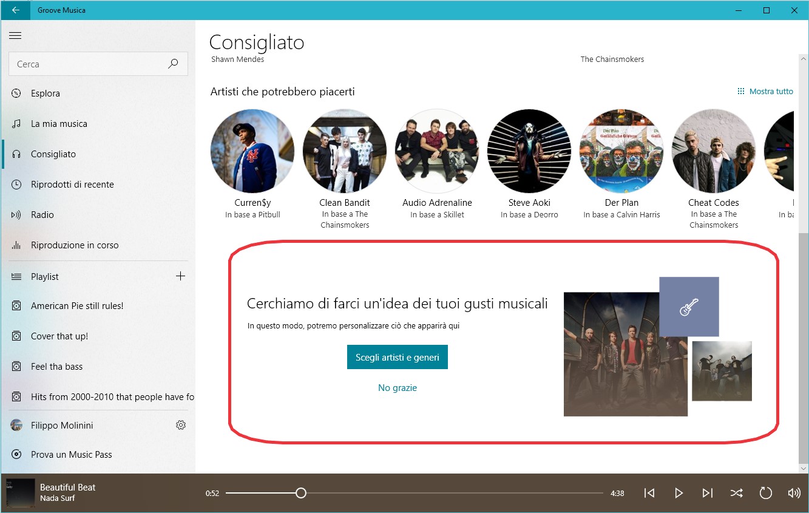Viewport: 809px width, 513px height.
Task: Open the Radio section
Action: pyautogui.click(x=98, y=215)
